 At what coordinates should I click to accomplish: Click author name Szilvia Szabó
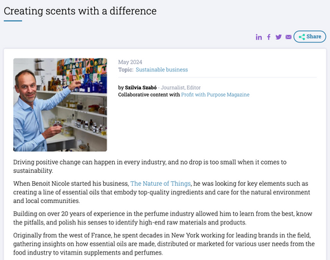(141, 88)
